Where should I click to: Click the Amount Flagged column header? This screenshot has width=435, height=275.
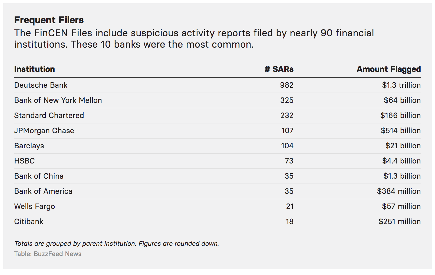pyautogui.click(x=388, y=69)
